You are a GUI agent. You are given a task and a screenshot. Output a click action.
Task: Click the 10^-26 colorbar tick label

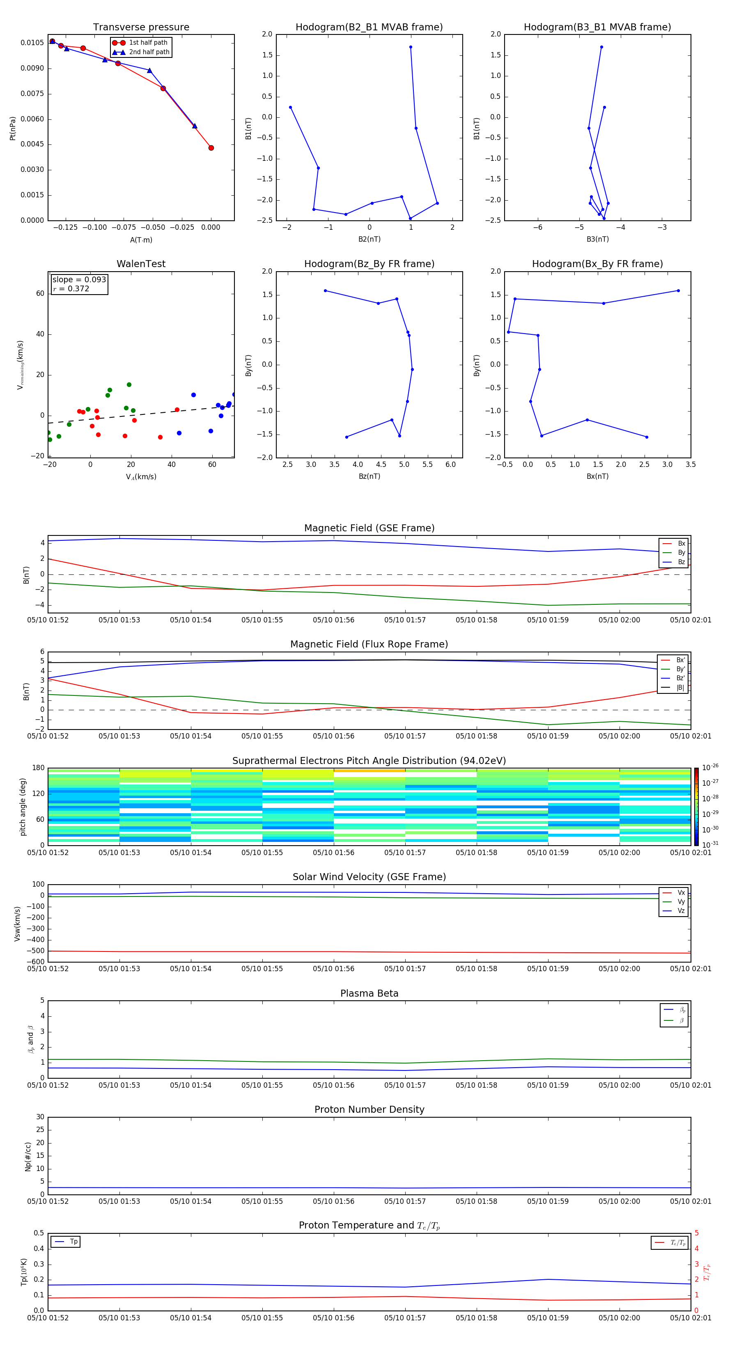point(710,767)
